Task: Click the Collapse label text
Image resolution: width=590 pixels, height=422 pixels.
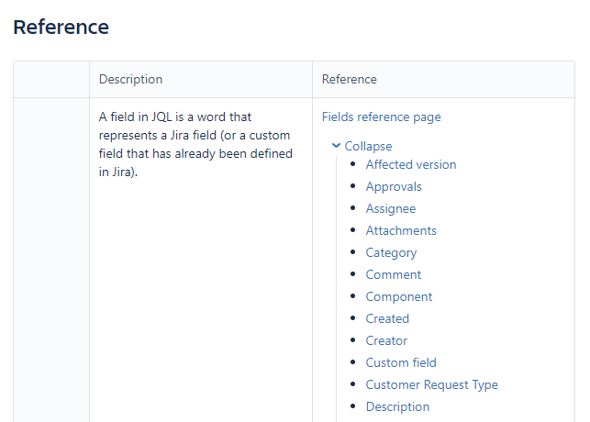Action: [x=368, y=146]
